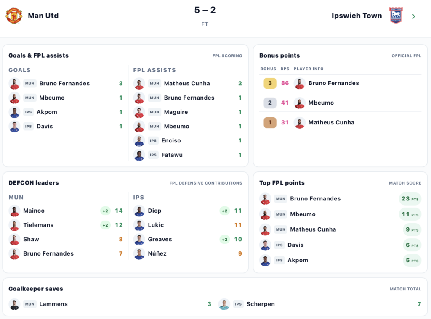The image size is (431, 319).
Task: Select the bronze 1 bonus badge for Cunha
Action: [x=270, y=123]
